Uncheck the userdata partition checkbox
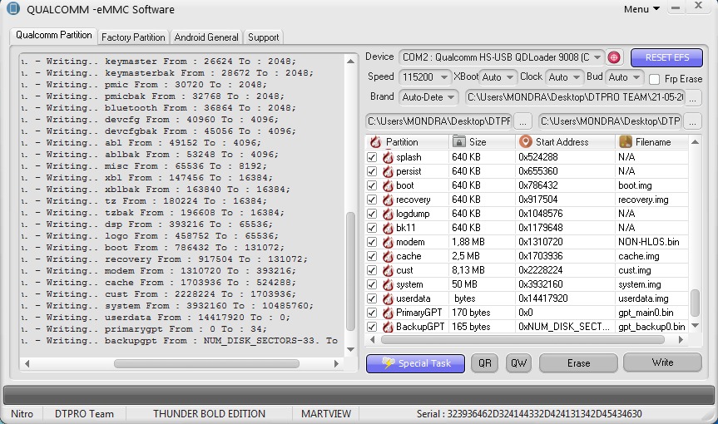Viewport: 718px width, 424px height. click(372, 298)
